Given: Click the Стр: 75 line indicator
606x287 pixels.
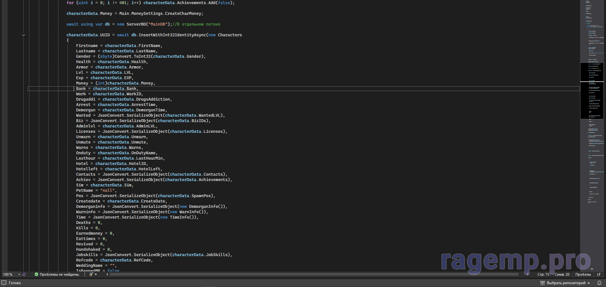Looking at the screenshot, I should tap(543, 274).
